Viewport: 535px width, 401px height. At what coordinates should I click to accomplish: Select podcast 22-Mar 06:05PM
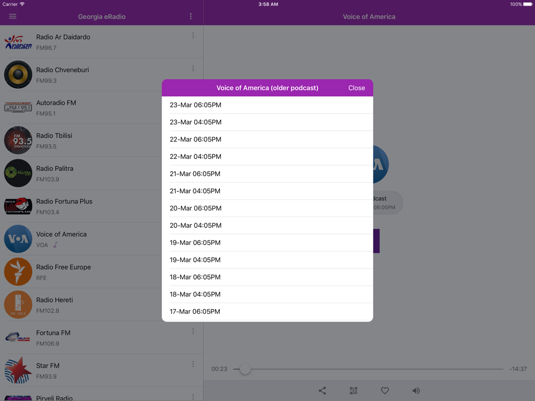pyautogui.click(x=267, y=140)
